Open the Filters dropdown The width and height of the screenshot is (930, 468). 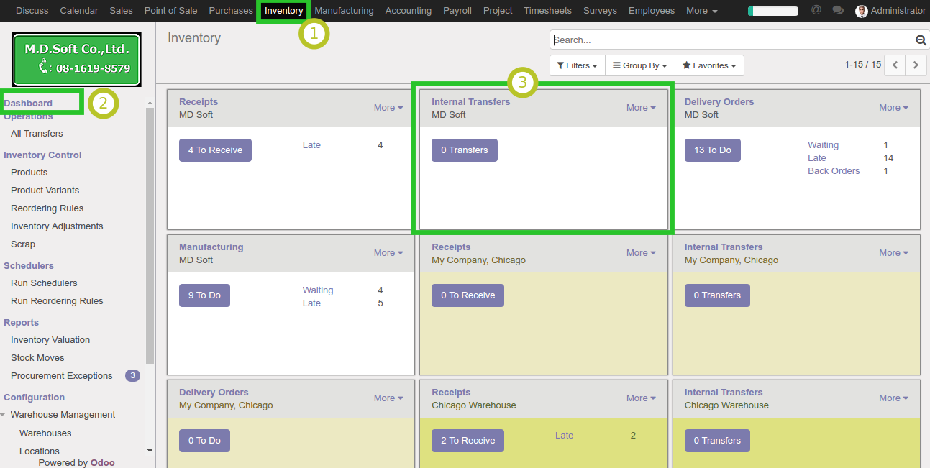577,65
